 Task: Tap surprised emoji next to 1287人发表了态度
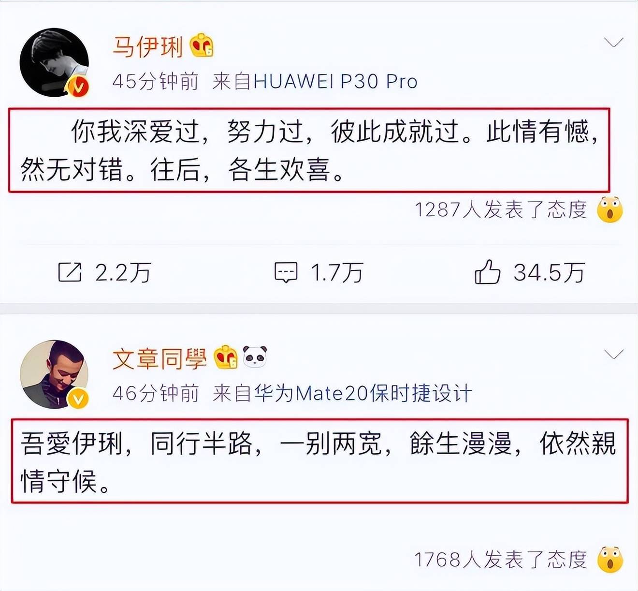(x=610, y=209)
